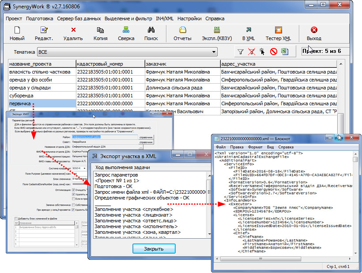Click the red prohibition icon
The image size is (362, 273).
coord(274,52)
